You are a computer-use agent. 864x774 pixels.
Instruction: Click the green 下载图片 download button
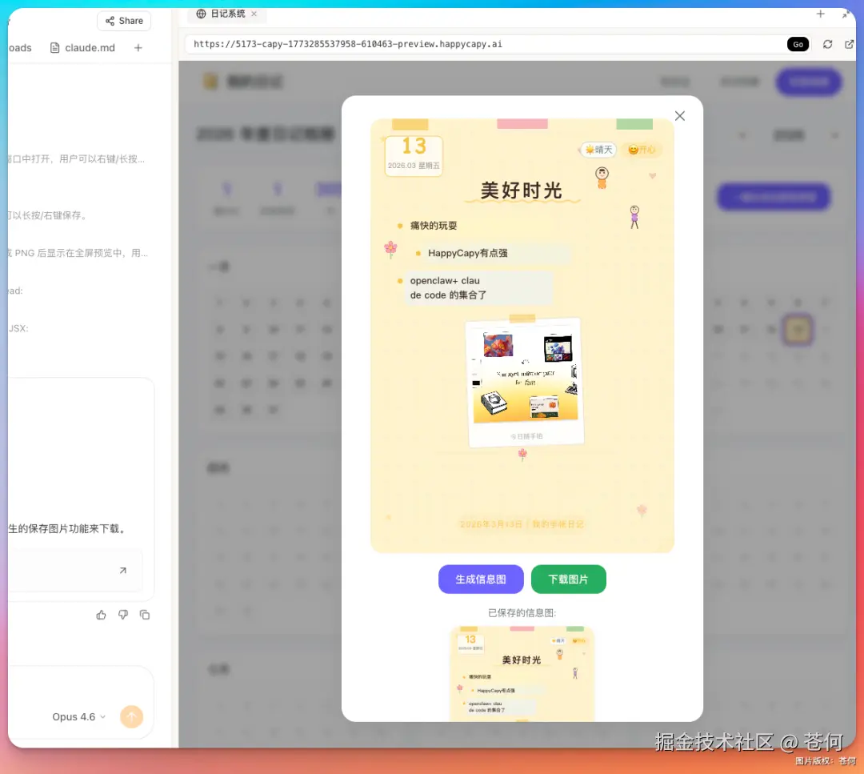(568, 579)
